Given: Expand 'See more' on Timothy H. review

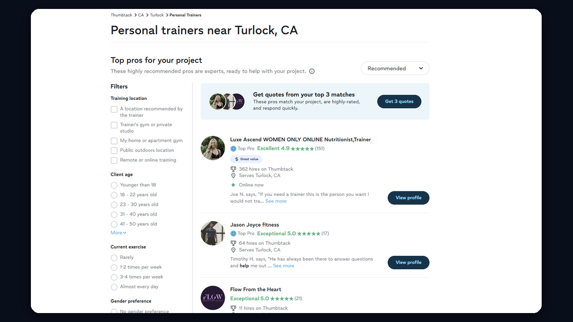Looking at the screenshot, I should [x=284, y=266].
